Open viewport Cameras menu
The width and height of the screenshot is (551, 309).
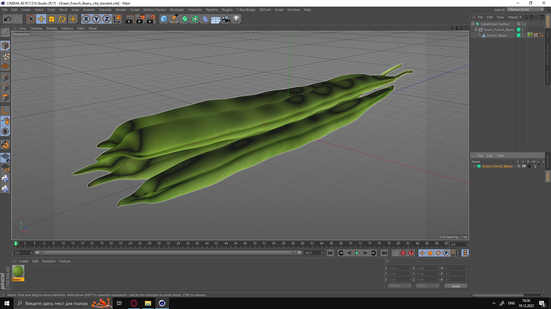tap(36, 28)
